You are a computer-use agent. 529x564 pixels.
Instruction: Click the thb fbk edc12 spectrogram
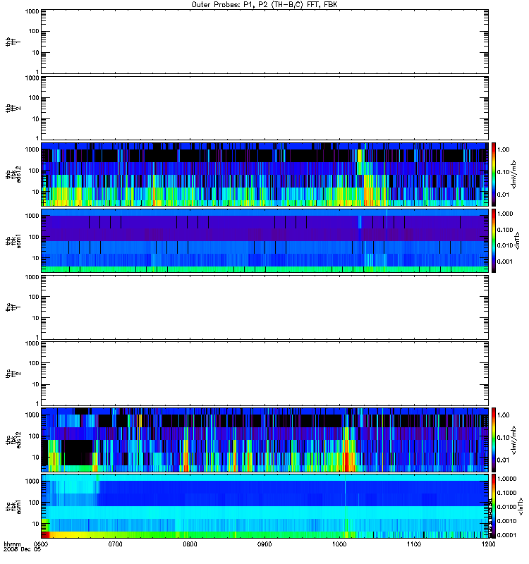(x=265, y=174)
